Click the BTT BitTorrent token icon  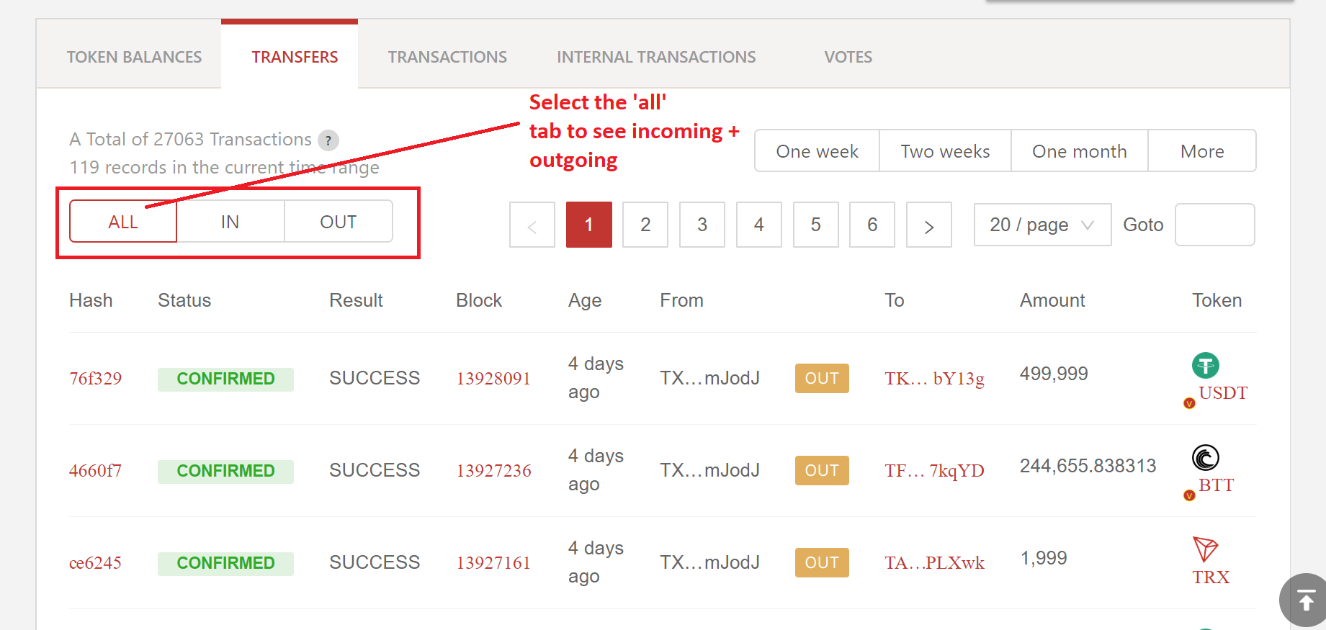pyautogui.click(x=1205, y=457)
